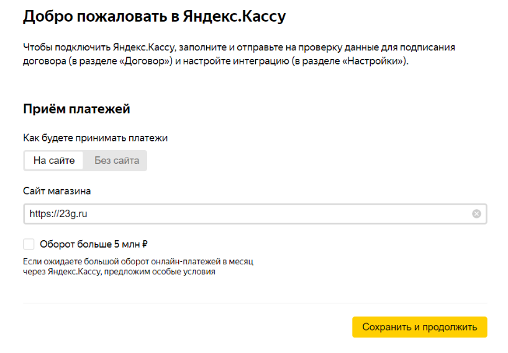Focus the "Сайт магазина" input field
Screen dimensions: 508x353
pos(255,214)
